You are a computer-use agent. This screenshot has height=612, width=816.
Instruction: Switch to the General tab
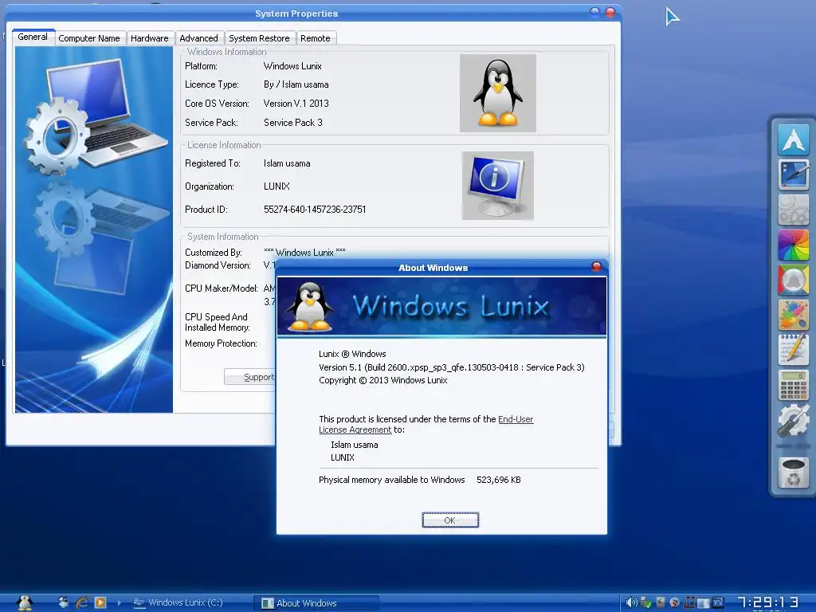point(33,37)
